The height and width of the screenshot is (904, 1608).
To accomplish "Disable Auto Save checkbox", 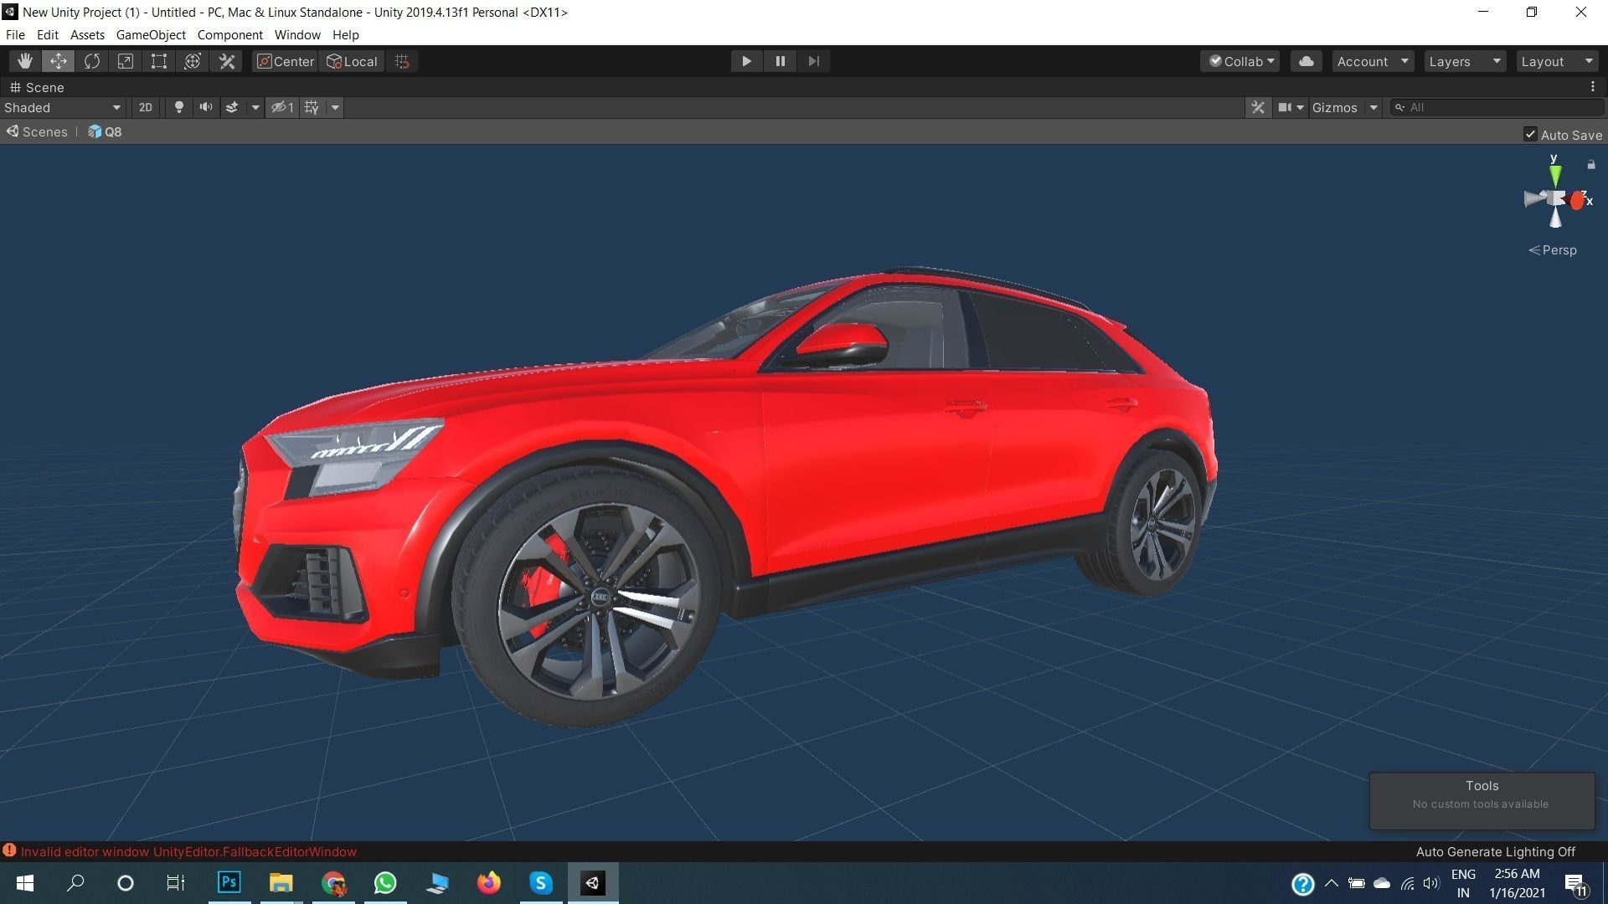I will pyautogui.click(x=1530, y=134).
